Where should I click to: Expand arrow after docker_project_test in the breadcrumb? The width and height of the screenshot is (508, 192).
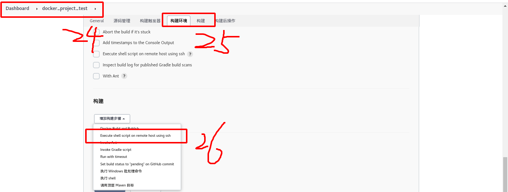95,9
